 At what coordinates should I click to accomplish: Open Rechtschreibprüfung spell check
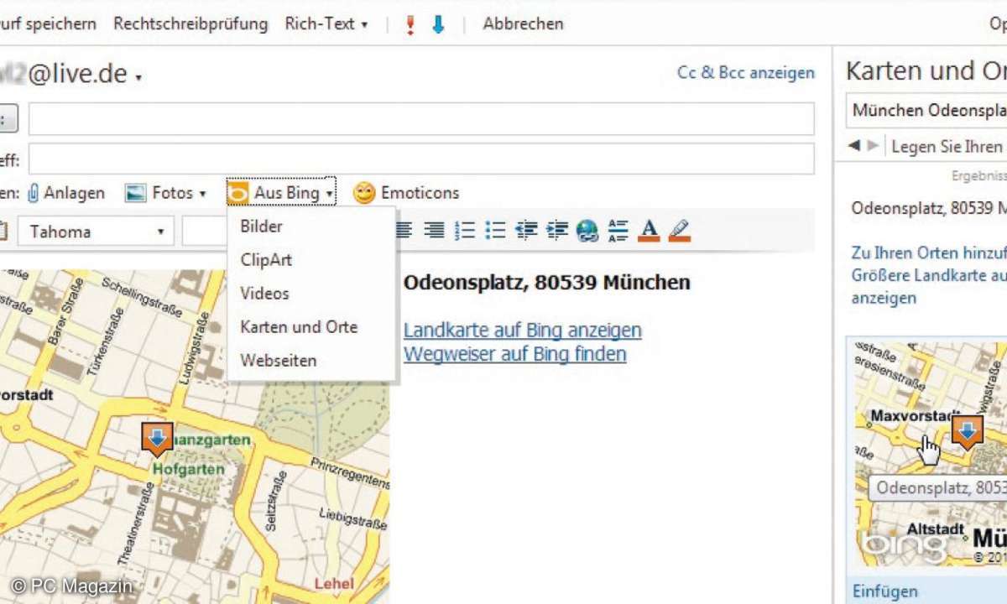(x=190, y=23)
